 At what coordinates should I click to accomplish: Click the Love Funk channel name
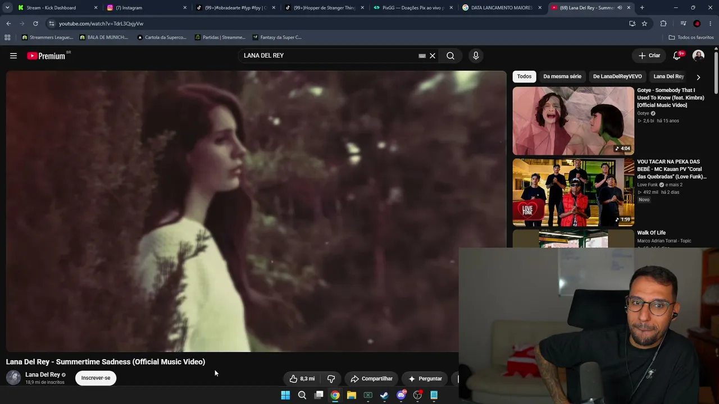647,185
